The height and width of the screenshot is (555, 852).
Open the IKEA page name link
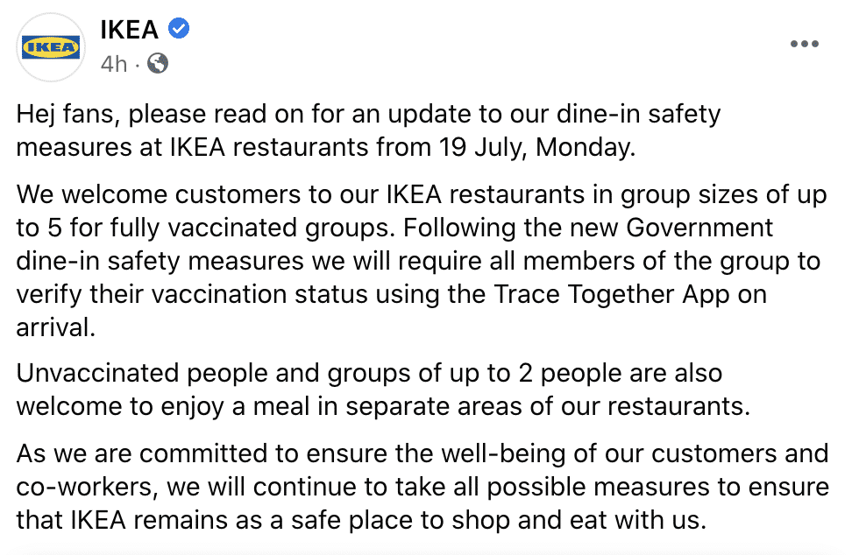[x=130, y=29]
